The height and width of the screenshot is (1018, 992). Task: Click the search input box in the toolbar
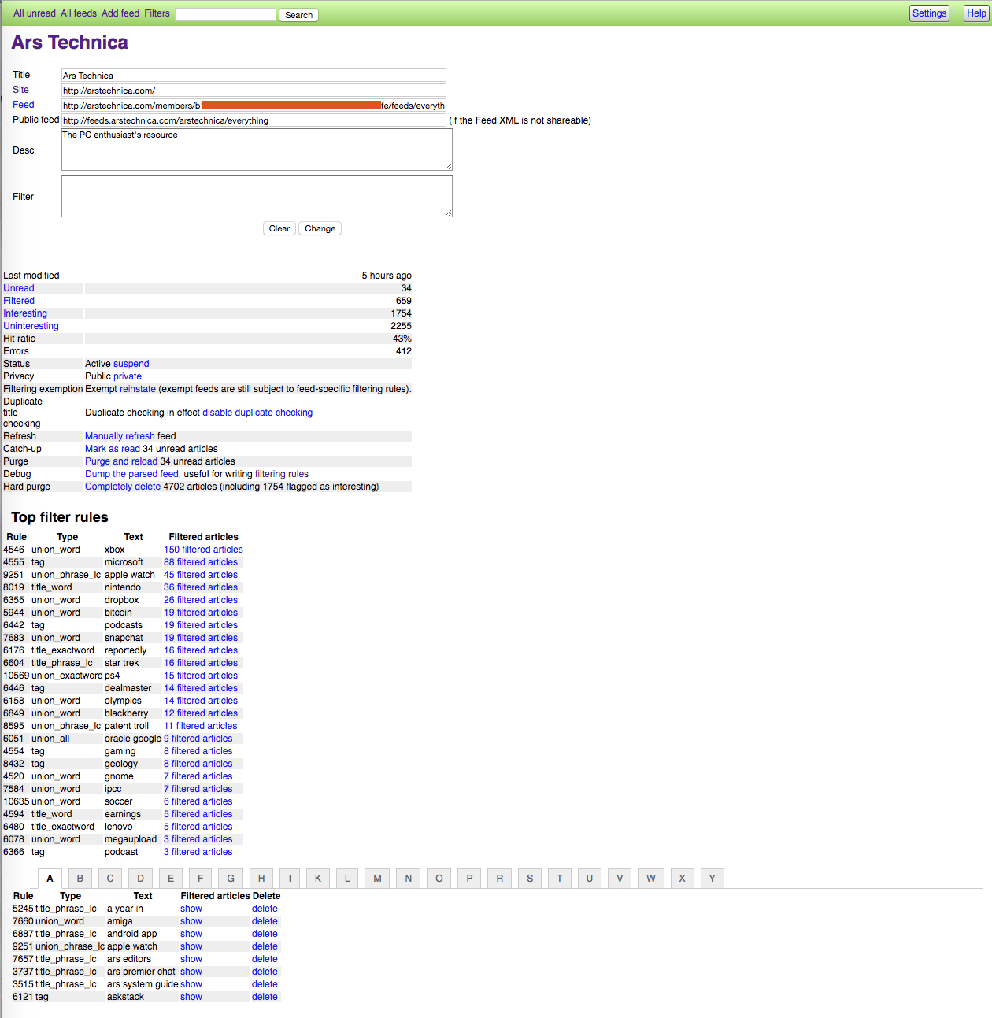point(225,13)
